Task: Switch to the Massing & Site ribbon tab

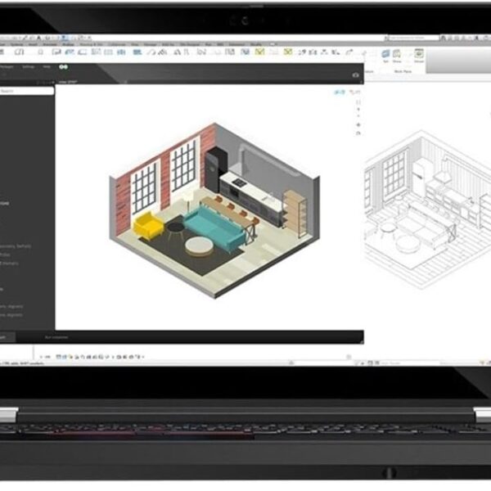Action: [91, 44]
